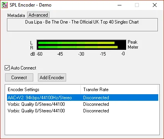Click the Peak Meter label
The width and height of the screenshot is (164, 139).
[x=133, y=44]
